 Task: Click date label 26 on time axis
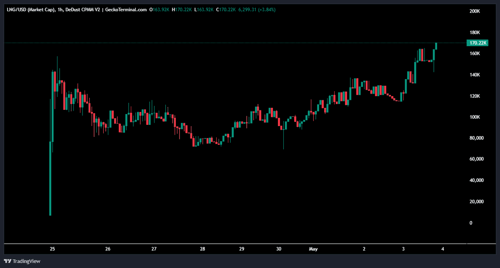(x=108, y=249)
